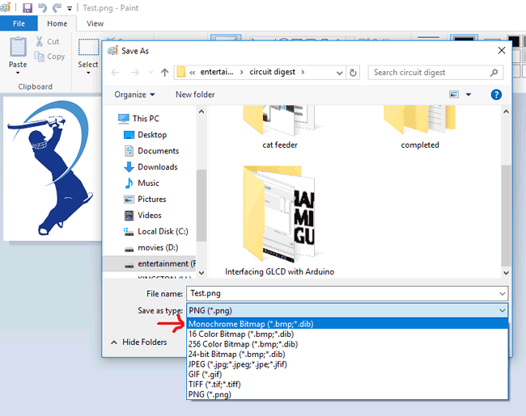The width and height of the screenshot is (526, 416).
Task: Click the file list scroll up arrow
Action: [506, 111]
